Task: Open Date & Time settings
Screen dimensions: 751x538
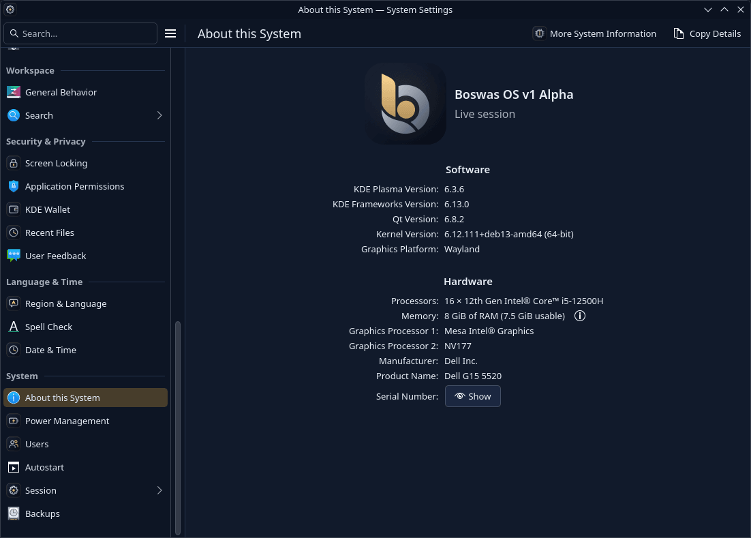Action: tap(85, 350)
